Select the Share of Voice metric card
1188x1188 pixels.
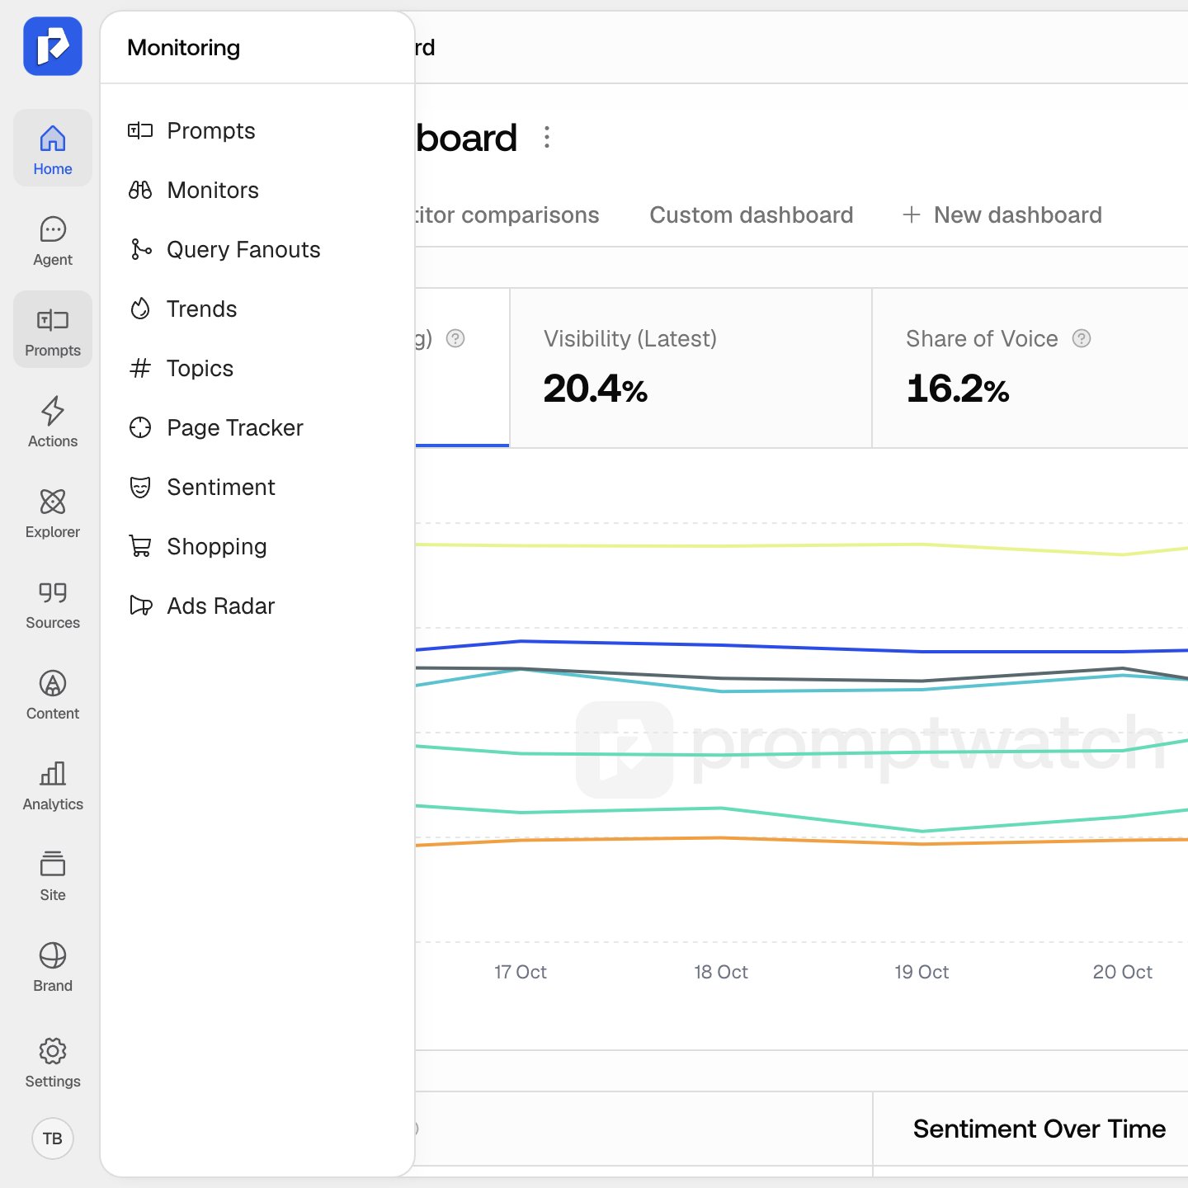(1030, 368)
